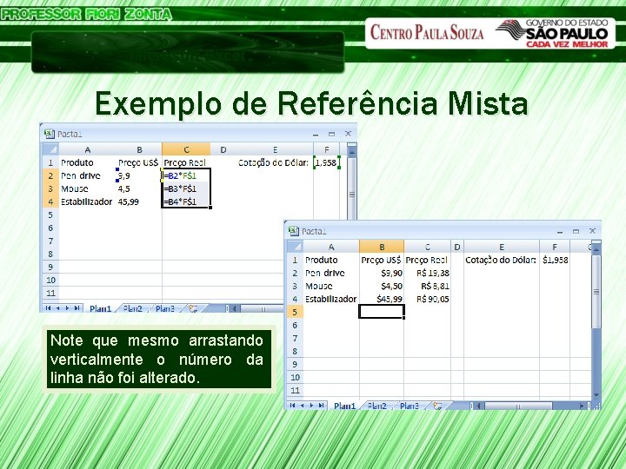The height and width of the screenshot is (469, 626).
Task: Select row 2 header in formulas window
Action: 50,175
